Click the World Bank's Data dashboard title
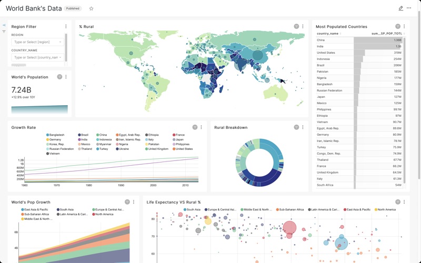This screenshot has height=263, width=421. [x=34, y=8]
